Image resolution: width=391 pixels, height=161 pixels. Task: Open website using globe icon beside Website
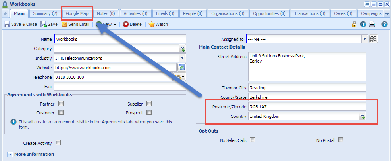pyautogui.click(x=182, y=67)
